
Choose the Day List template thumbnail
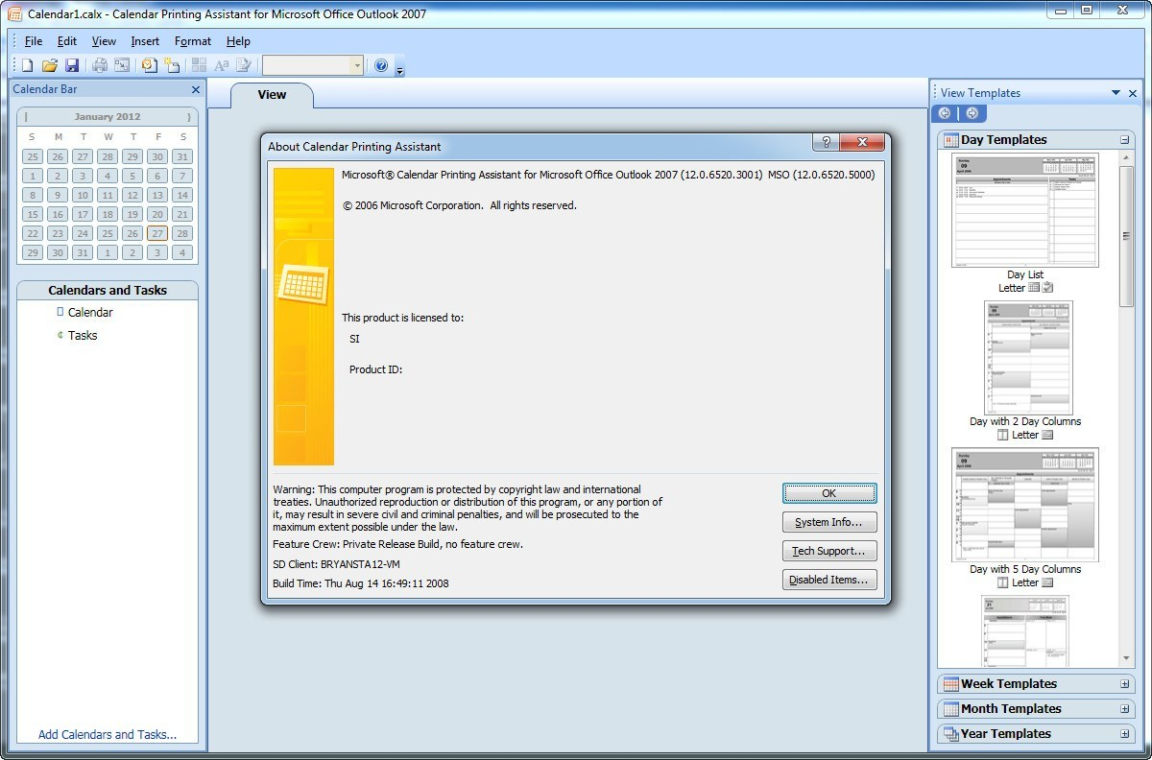tap(1025, 210)
